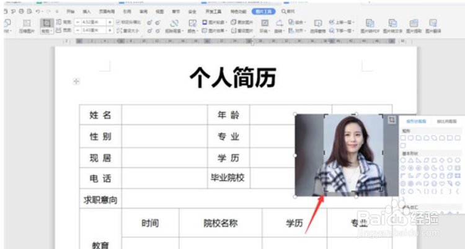Image resolution: width=465 pixels, height=249 pixels.
Task: Click the 个人简历 title heading
Action: point(233,77)
